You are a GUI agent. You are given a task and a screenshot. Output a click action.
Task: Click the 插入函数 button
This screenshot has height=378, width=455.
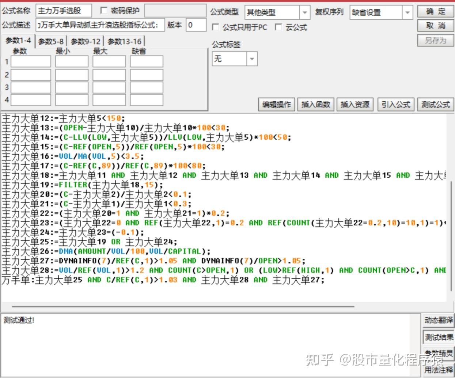click(316, 105)
